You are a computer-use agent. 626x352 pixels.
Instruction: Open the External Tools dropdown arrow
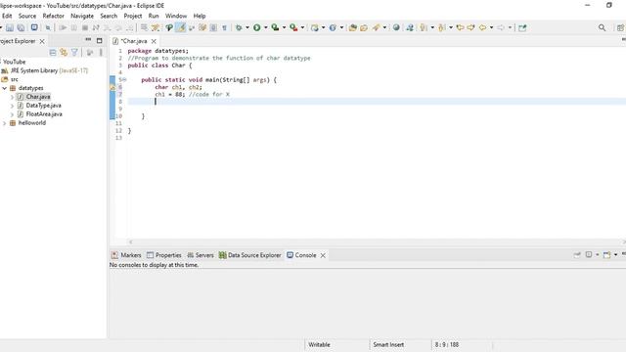(302, 27)
